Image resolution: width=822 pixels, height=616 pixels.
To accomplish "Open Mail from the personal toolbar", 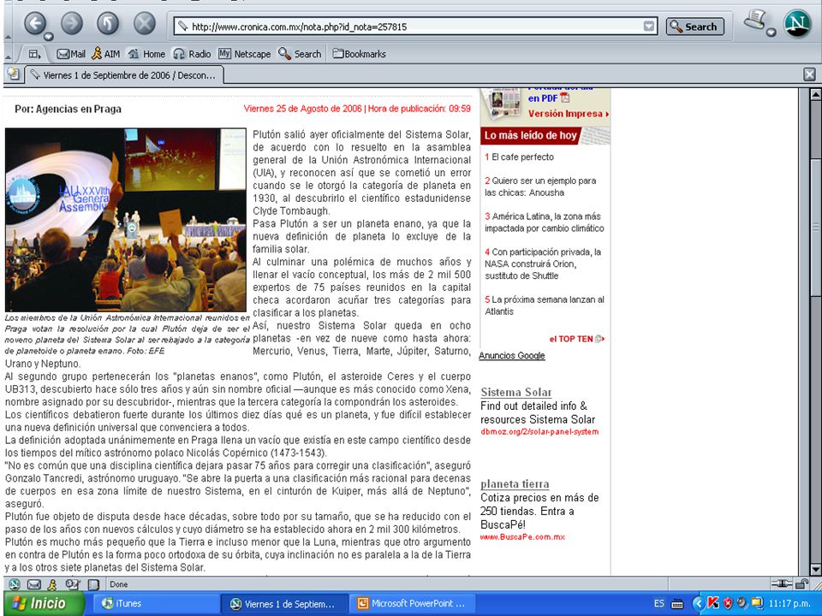I will coord(71,53).
